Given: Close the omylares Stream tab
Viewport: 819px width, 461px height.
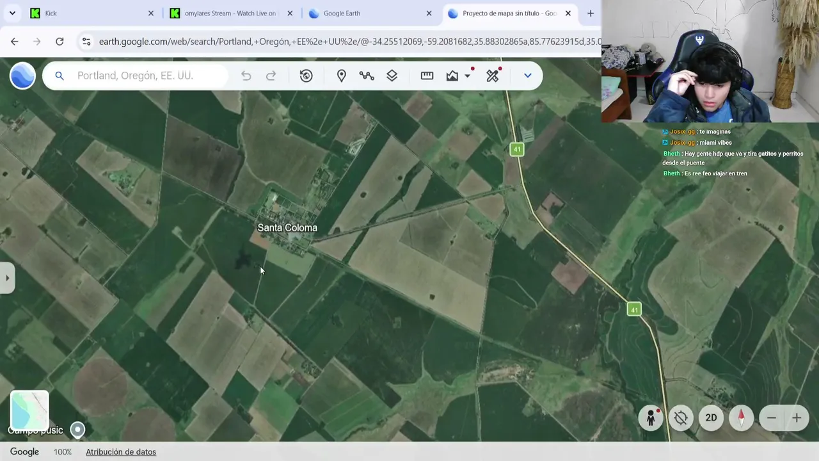Looking at the screenshot, I should click(290, 13).
